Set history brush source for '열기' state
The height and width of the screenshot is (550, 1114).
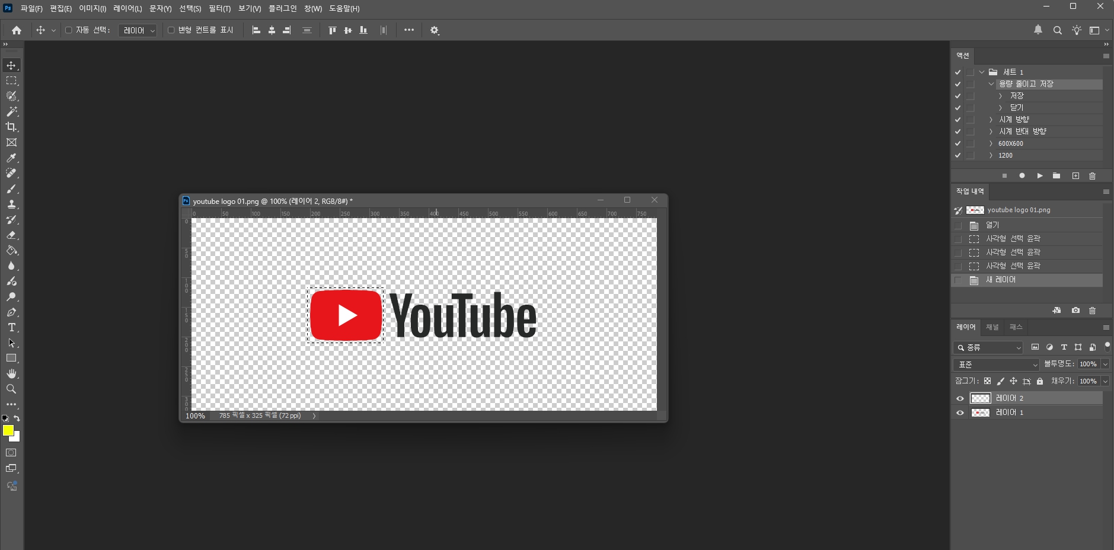coord(958,225)
